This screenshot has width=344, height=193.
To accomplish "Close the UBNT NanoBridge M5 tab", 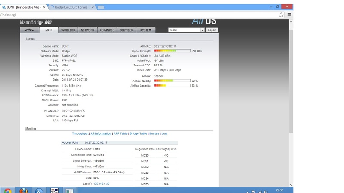I will click(x=44, y=7).
